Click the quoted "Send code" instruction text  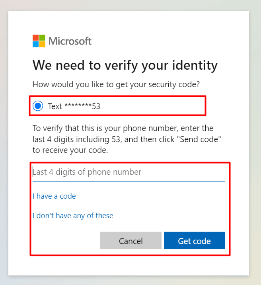(198, 140)
